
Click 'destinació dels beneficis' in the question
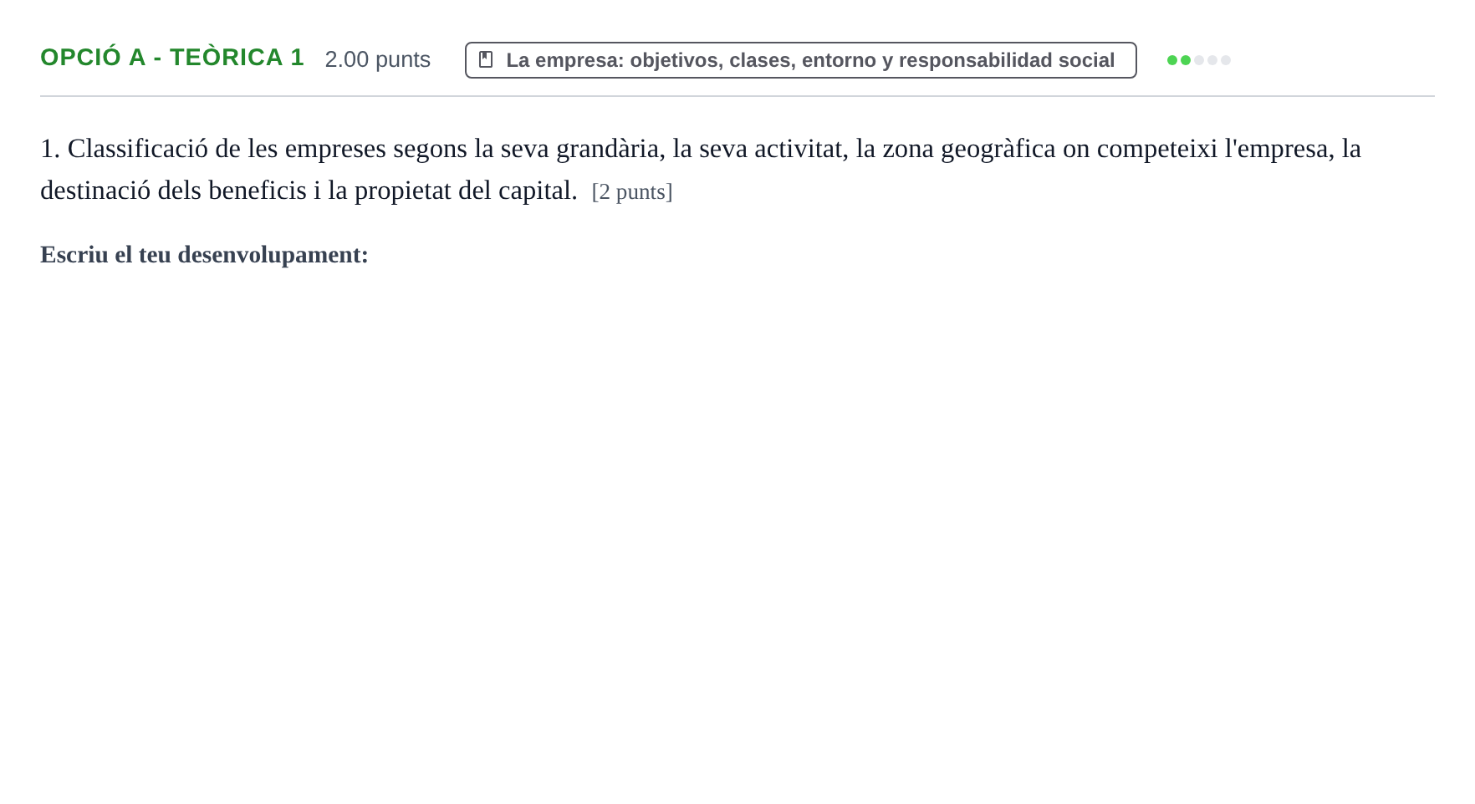pyautogui.click(x=173, y=191)
